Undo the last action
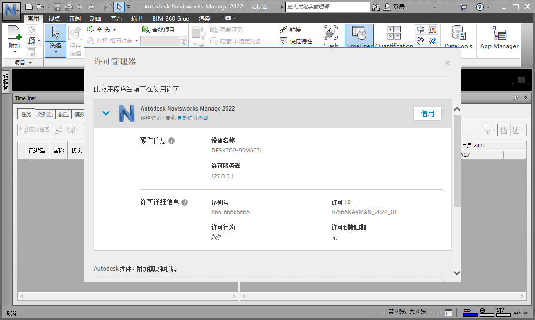 click(x=80, y=7)
